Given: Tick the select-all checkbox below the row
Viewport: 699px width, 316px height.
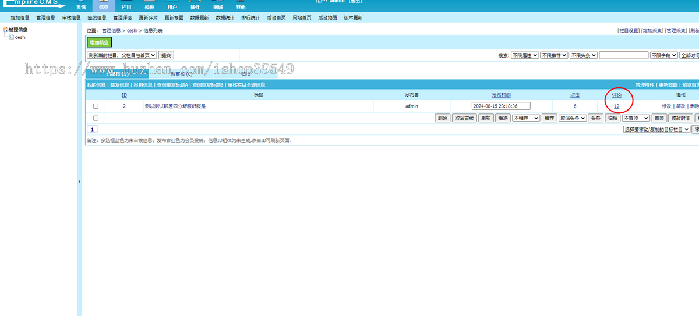Looking at the screenshot, I should pos(96,118).
